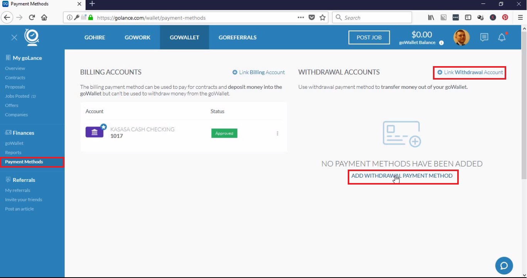Image resolution: width=527 pixels, height=278 pixels.
Task: Open goWallet under Finances
Action: click(14, 143)
